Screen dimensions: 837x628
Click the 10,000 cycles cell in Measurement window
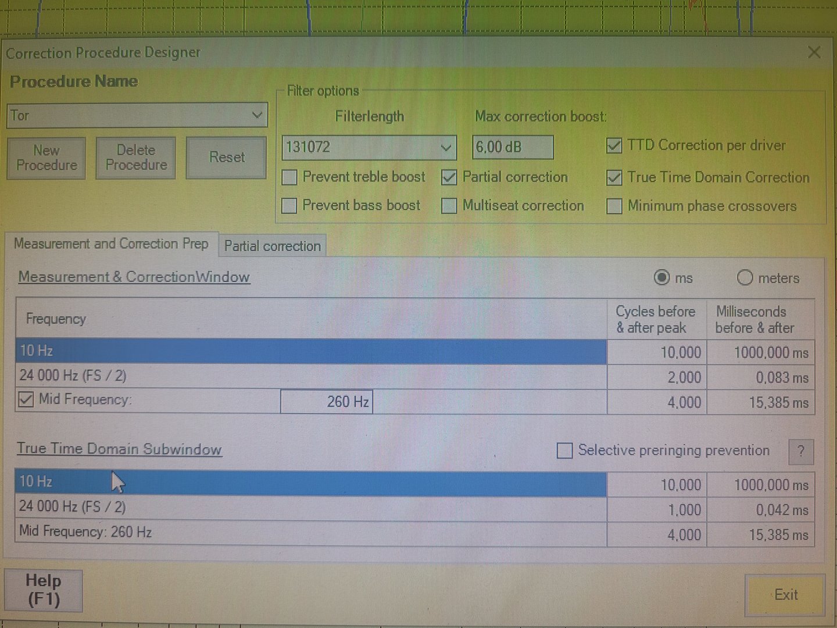coord(657,352)
